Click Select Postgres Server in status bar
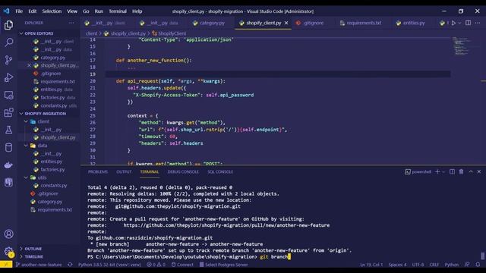Viewport: 486px width, 273px height. pyautogui.click(x=223, y=265)
